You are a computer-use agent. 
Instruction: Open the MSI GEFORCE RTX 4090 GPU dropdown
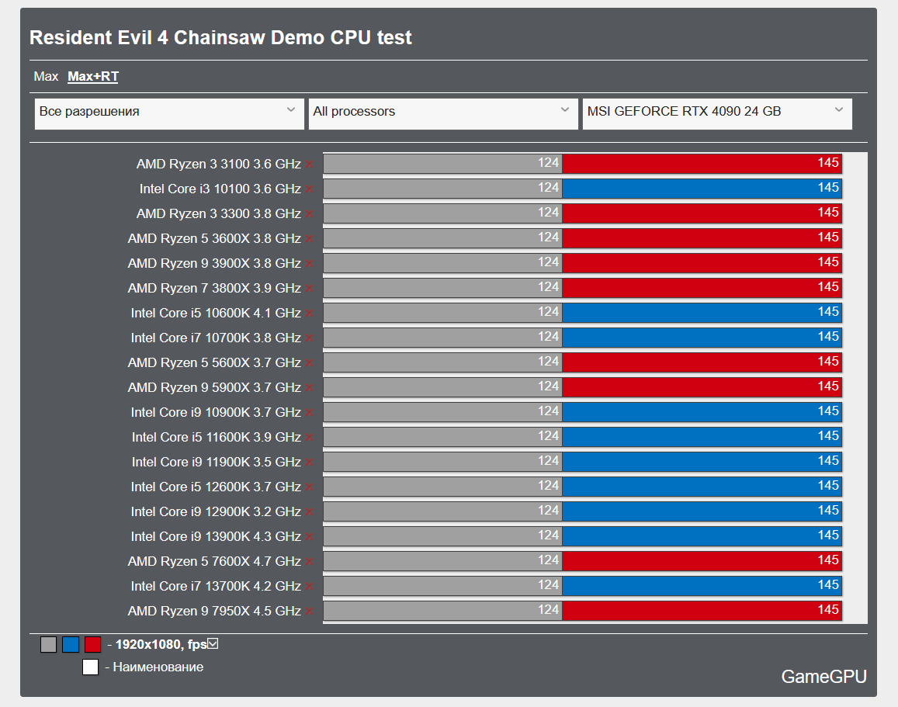coord(717,113)
